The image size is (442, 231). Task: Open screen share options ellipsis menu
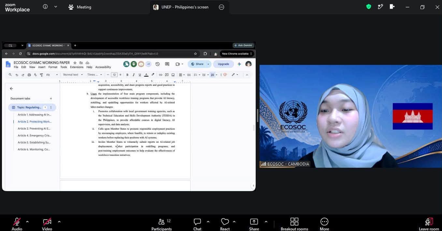(221, 7)
